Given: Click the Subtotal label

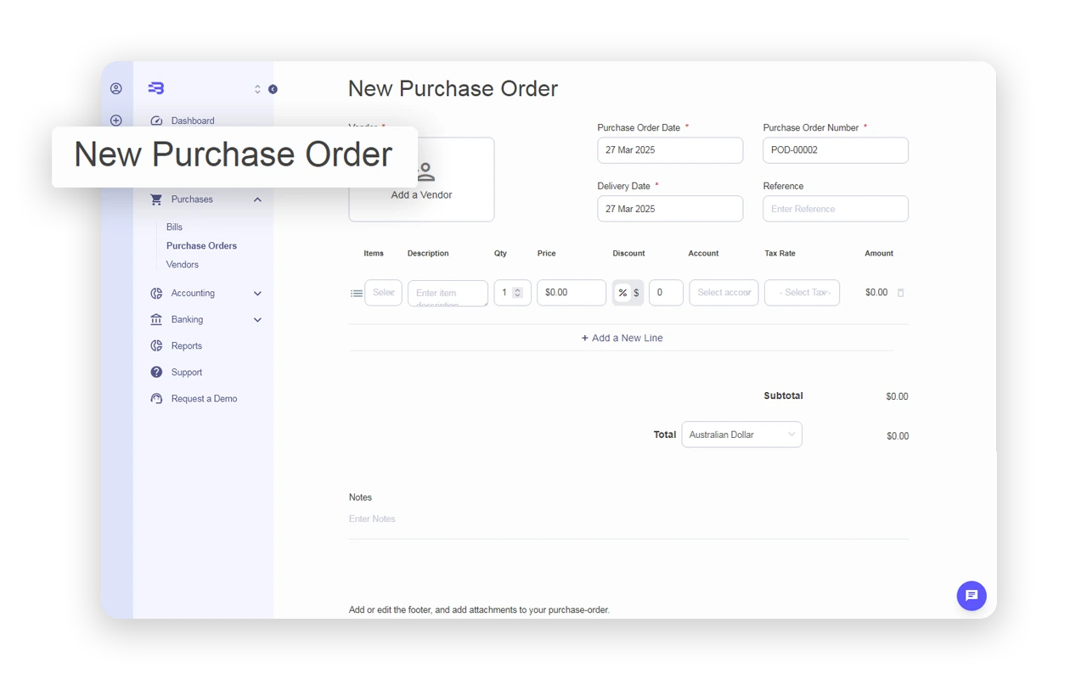Looking at the screenshot, I should click(783, 396).
